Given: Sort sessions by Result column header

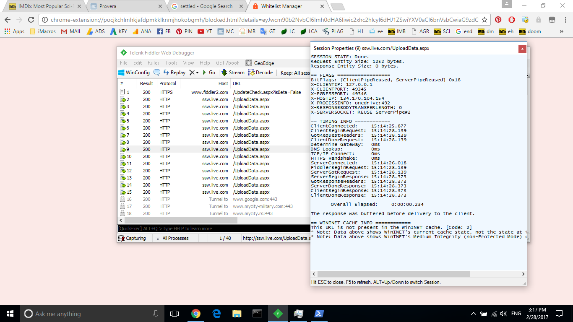Looking at the screenshot, I should point(147,83).
